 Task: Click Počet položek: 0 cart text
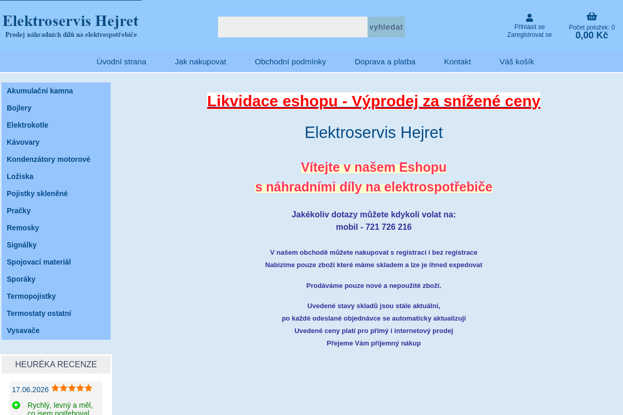(x=592, y=27)
